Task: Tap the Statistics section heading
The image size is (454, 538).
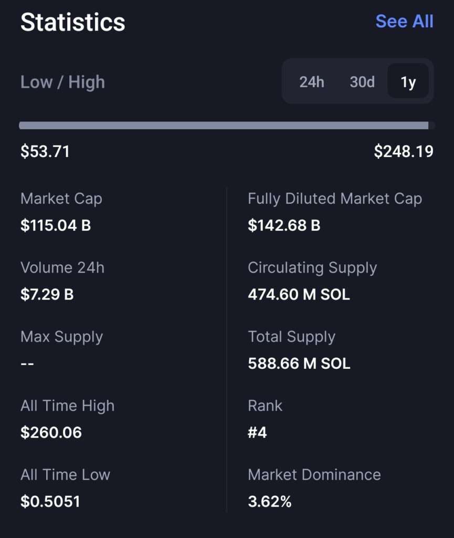Action: (72, 22)
